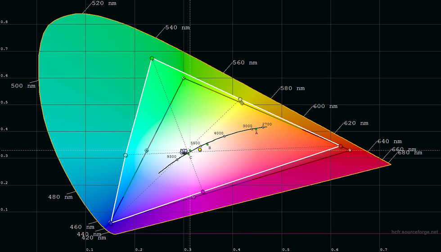
Task: Select the 9300 K point on curve
Action: point(177,159)
